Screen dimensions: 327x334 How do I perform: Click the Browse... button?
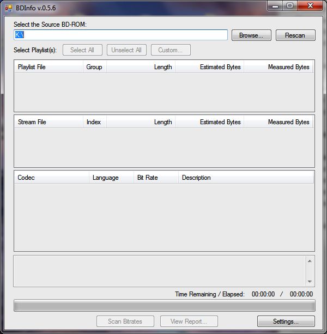click(x=251, y=35)
